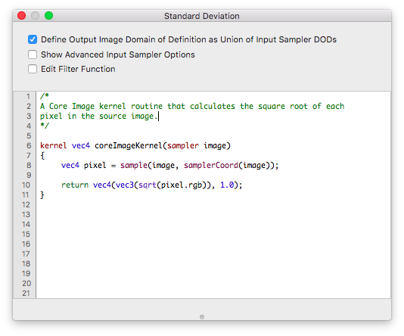Check the Edit Filter Function box
Screen dimensions: 404x336
point(33,69)
